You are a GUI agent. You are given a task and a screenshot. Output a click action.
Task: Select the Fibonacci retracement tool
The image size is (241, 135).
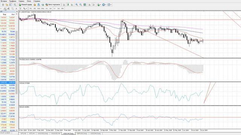12,9
